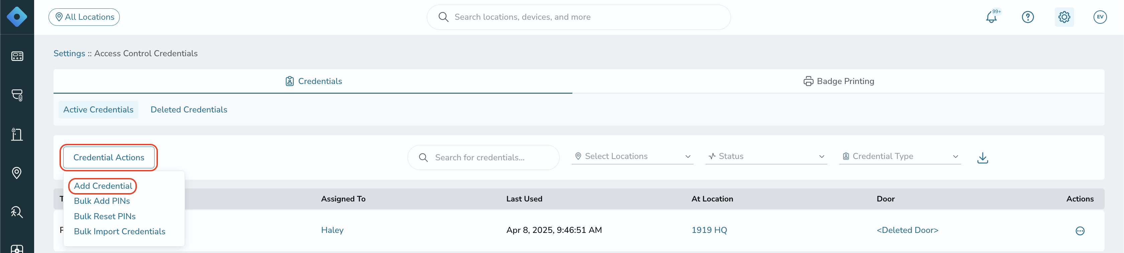
Task: Expand the Select Locations dropdown
Action: (x=632, y=156)
